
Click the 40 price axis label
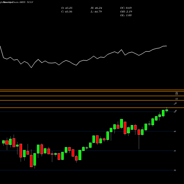[x=175, y=131]
